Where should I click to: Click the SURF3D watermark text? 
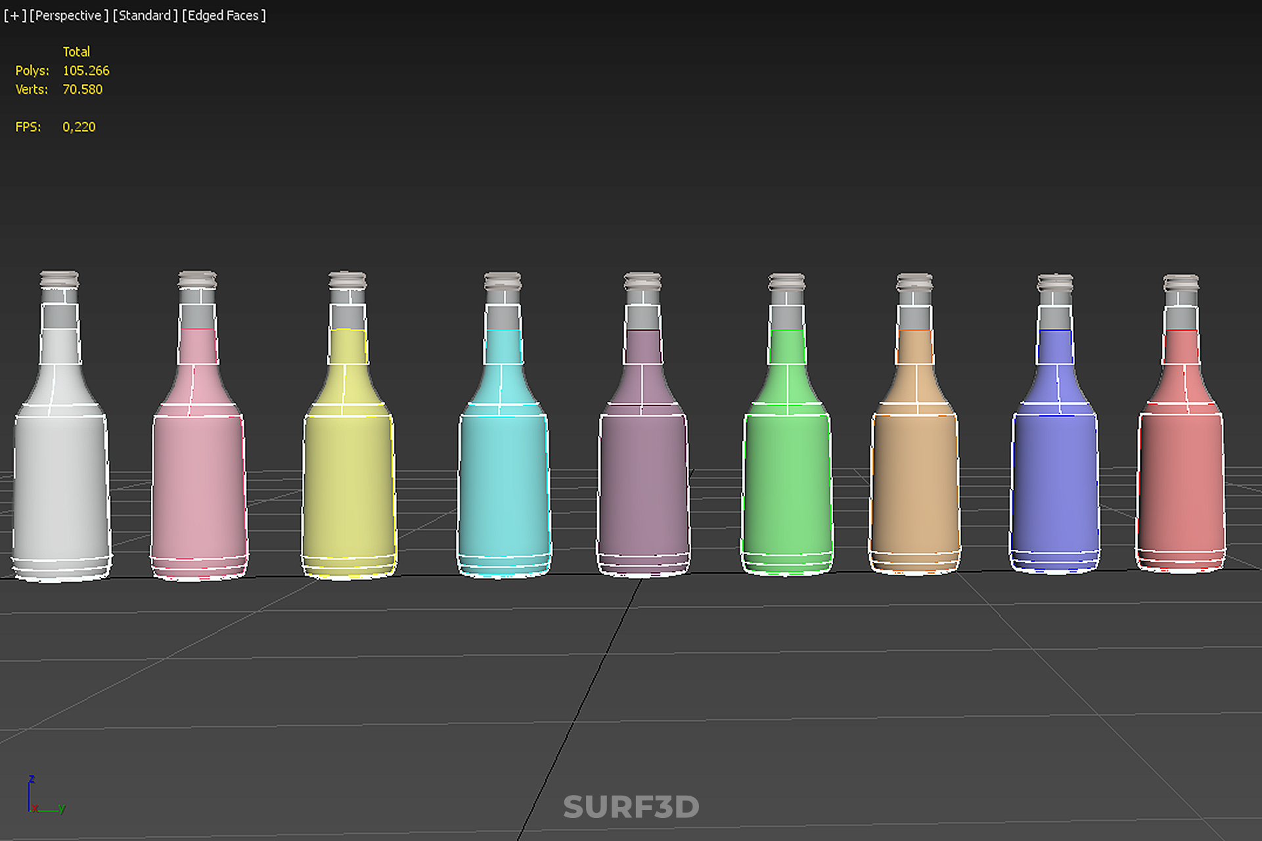point(631,807)
